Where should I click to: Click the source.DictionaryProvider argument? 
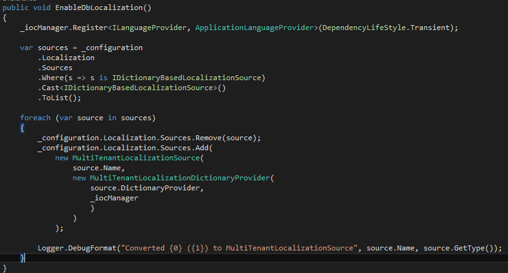145,188
